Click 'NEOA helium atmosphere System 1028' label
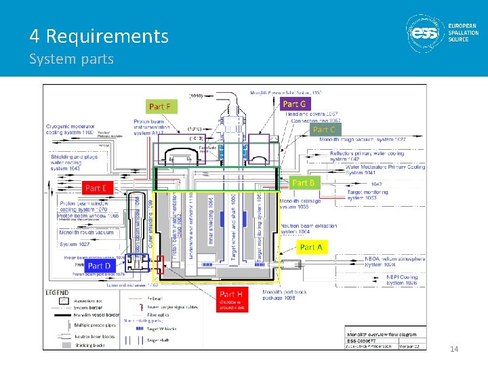488x366 pixels. click(x=395, y=262)
